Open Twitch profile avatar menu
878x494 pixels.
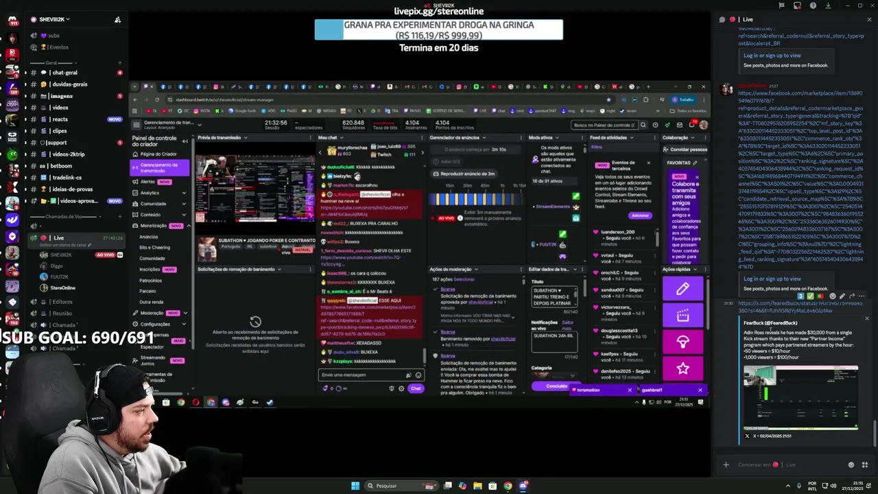[703, 125]
